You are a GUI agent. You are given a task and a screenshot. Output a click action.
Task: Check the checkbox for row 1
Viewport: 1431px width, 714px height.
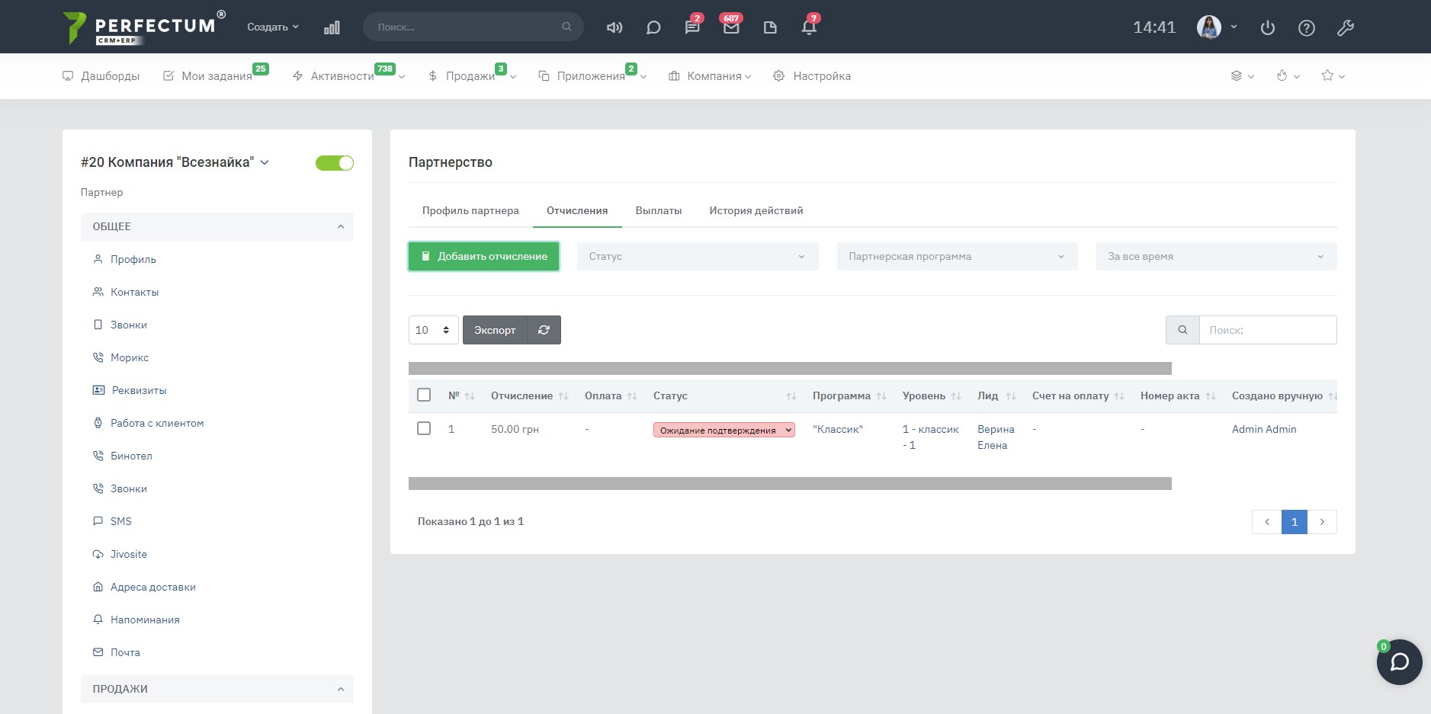[x=424, y=428]
